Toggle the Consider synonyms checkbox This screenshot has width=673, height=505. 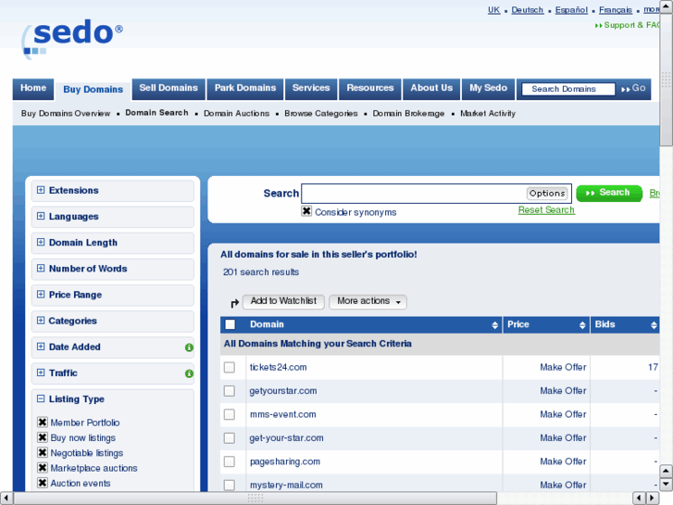[x=306, y=211]
